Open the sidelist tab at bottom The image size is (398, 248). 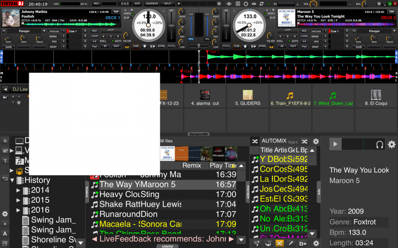click(x=168, y=246)
